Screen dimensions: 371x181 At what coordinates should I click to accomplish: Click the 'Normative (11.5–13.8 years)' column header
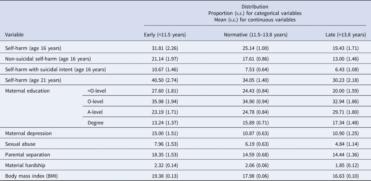[255, 35]
